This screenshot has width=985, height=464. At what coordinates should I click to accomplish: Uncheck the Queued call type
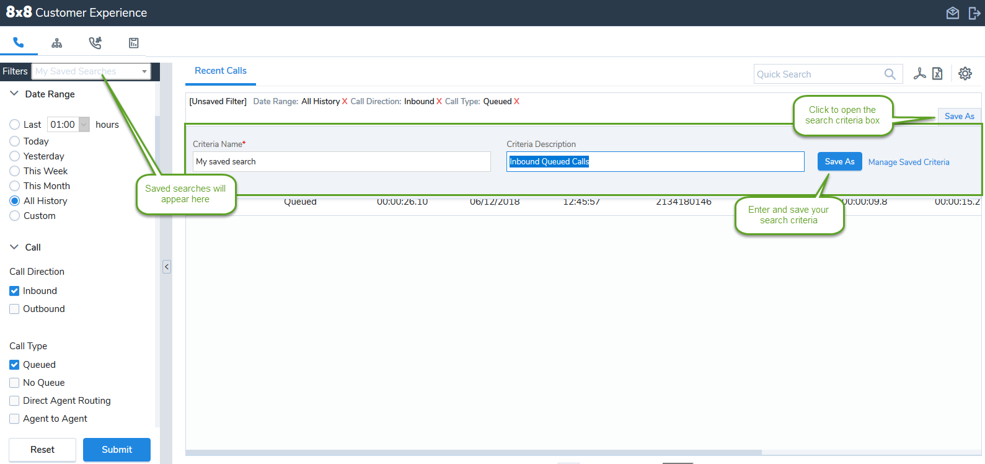tap(14, 365)
